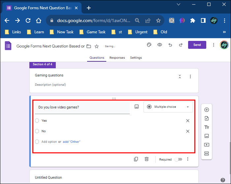Delete the question with the trash icon

147,159
